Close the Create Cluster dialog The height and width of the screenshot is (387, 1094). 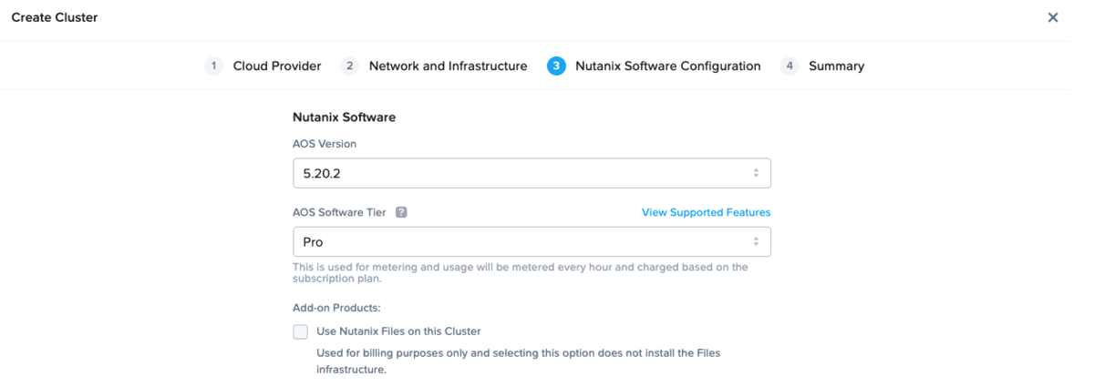coord(1053,17)
